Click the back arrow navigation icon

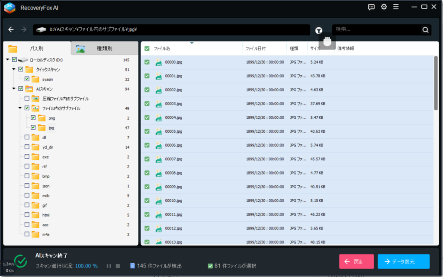(x=12, y=30)
